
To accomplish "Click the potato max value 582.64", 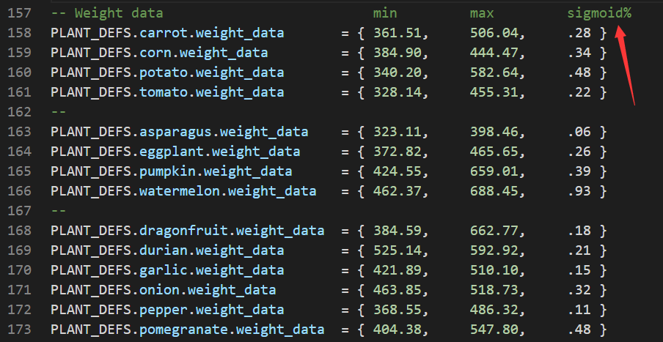I will click(x=494, y=73).
